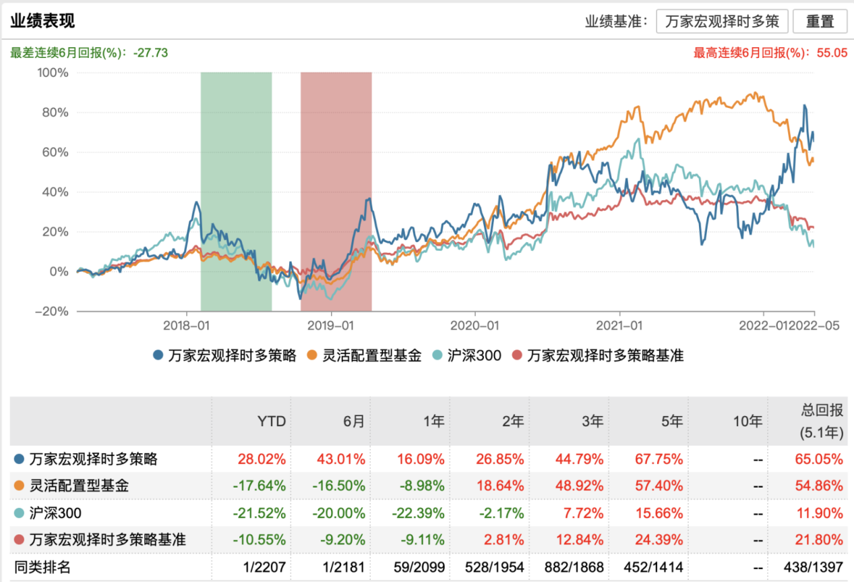Click the 1年 column header
Screen dimensions: 854x582
(433, 421)
